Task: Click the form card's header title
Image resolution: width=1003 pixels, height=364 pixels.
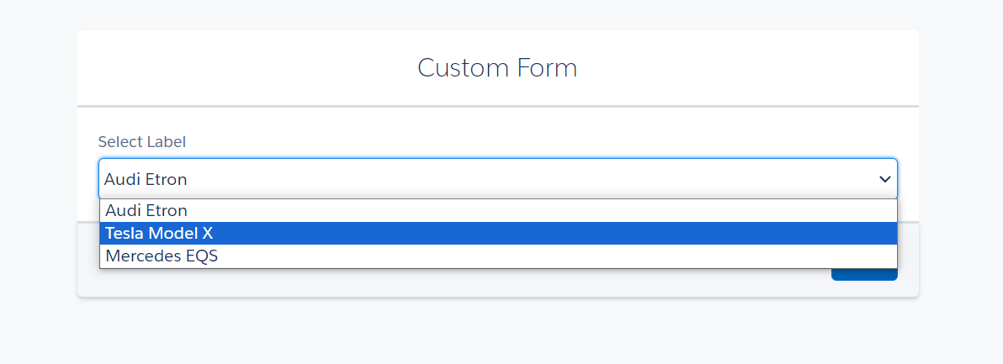Action: point(497,68)
